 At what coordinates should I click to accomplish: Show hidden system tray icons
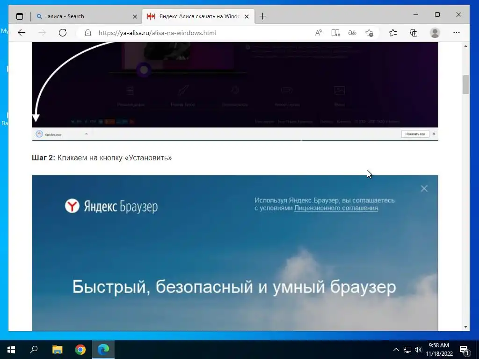[x=396, y=350]
